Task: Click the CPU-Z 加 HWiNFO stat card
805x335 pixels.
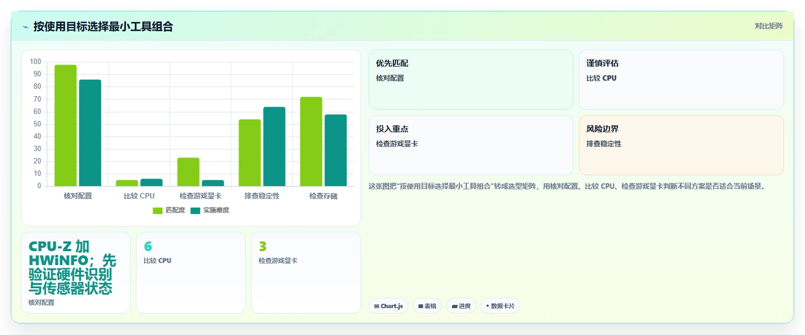Action: 76,273
